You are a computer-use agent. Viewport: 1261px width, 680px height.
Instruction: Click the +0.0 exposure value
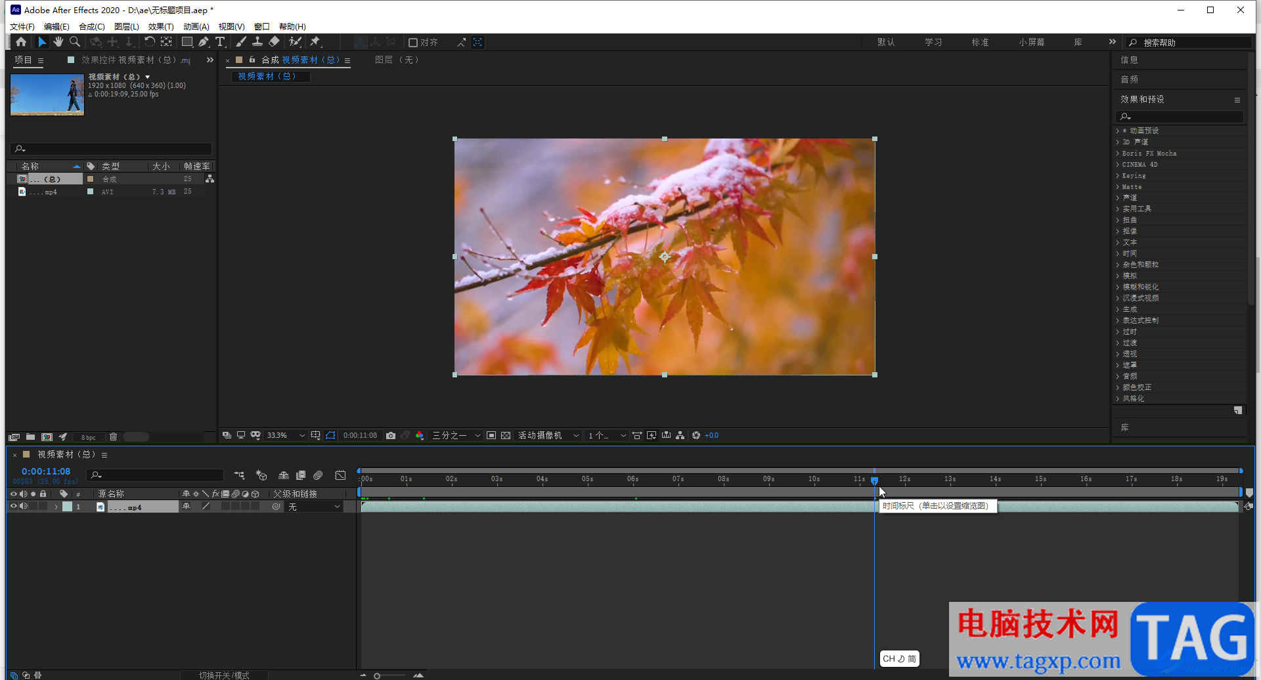(x=712, y=435)
